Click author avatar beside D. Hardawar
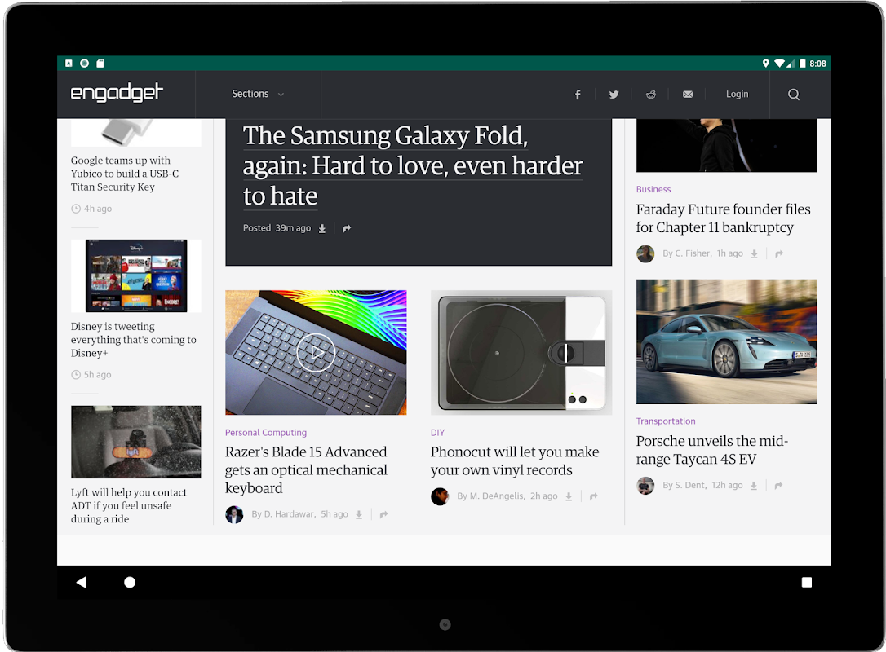The image size is (886, 652). click(x=234, y=514)
